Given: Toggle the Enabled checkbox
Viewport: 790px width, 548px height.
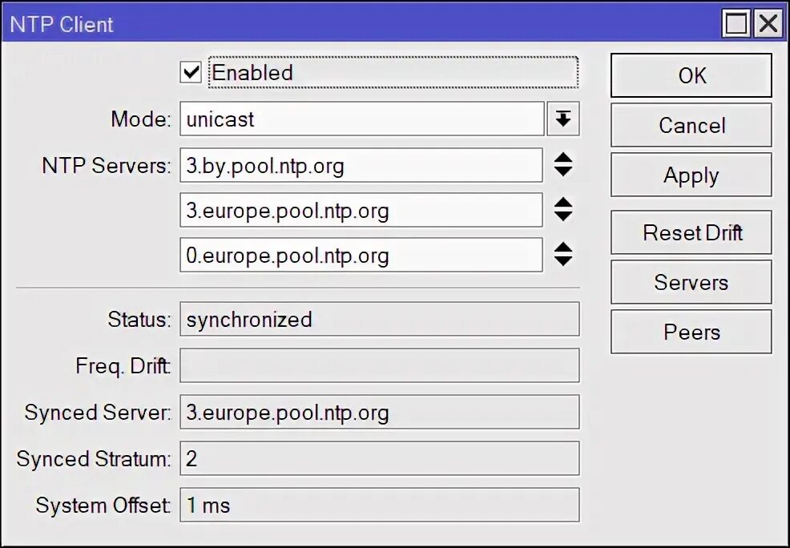Looking at the screenshot, I should click(x=191, y=73).
